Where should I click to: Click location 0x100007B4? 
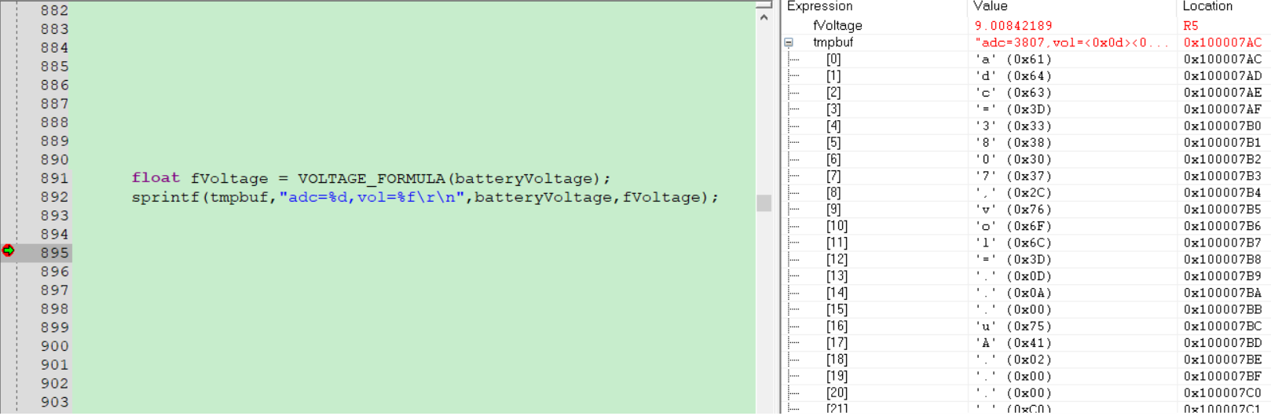1222,192
